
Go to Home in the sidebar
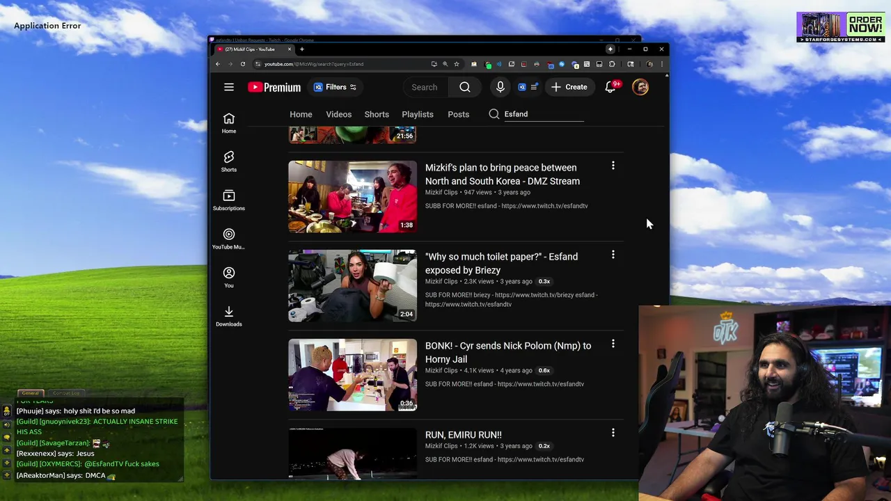point(229,123)
